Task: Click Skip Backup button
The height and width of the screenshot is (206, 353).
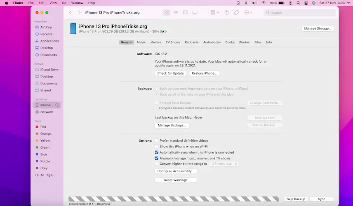Action: coord(296,199)
